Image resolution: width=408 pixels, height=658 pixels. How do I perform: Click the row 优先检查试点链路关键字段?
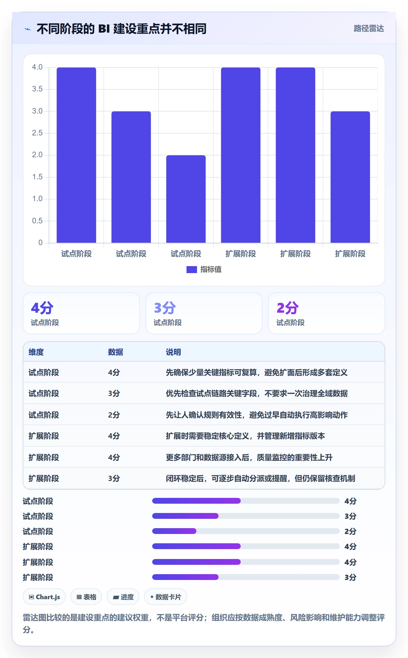pyautogui.click(x=204, y=393)
